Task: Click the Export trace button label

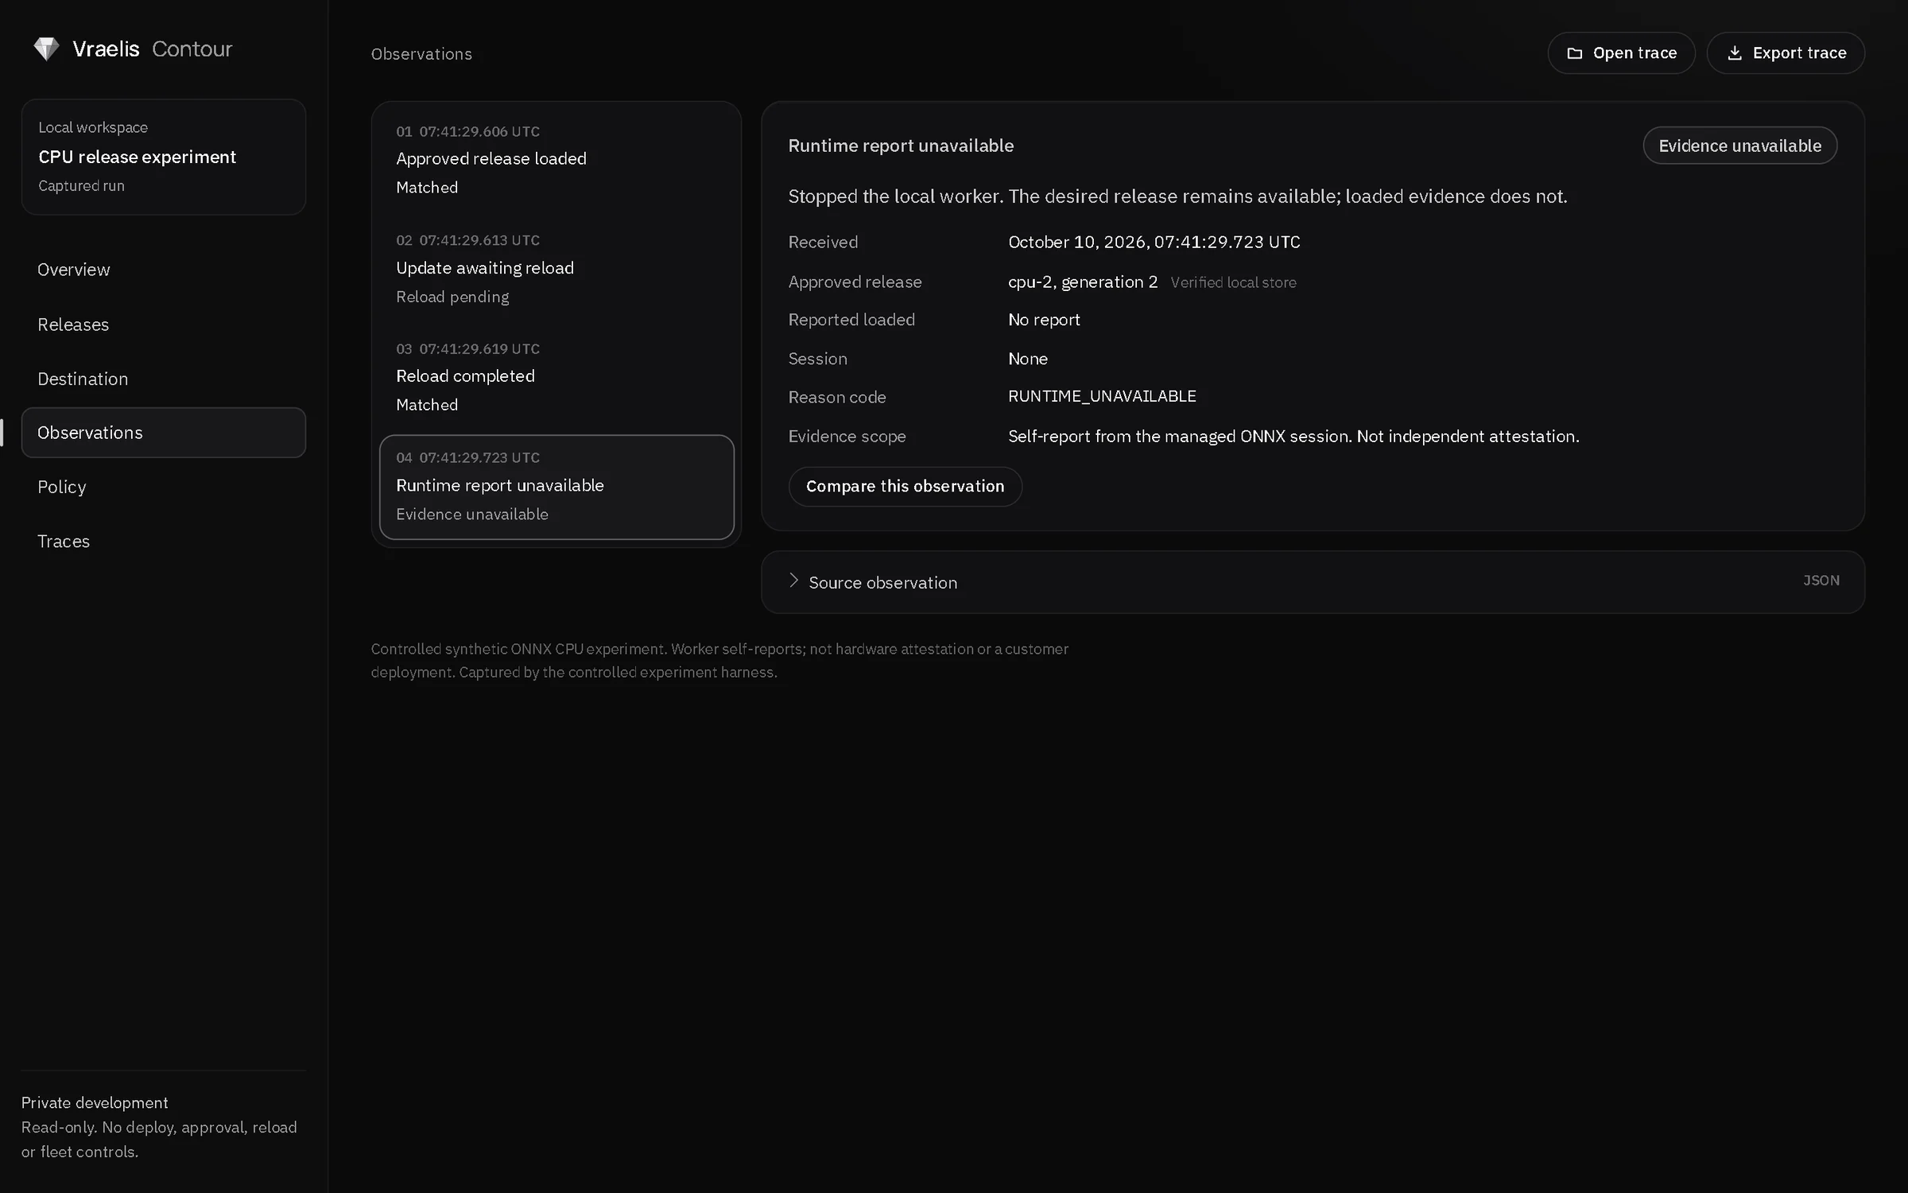Action: click(x=1799, y=53)
